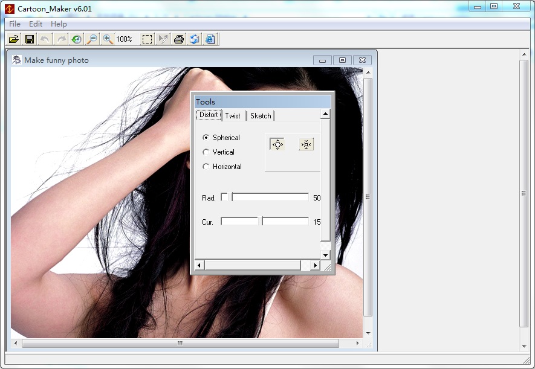Click the main workspace scroll down arrow
This screenshot has width=535, height=369.
coord(524,347)
